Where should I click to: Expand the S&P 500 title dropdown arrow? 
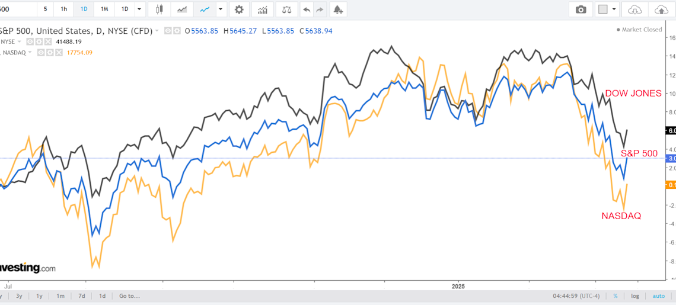pos(157,31)
